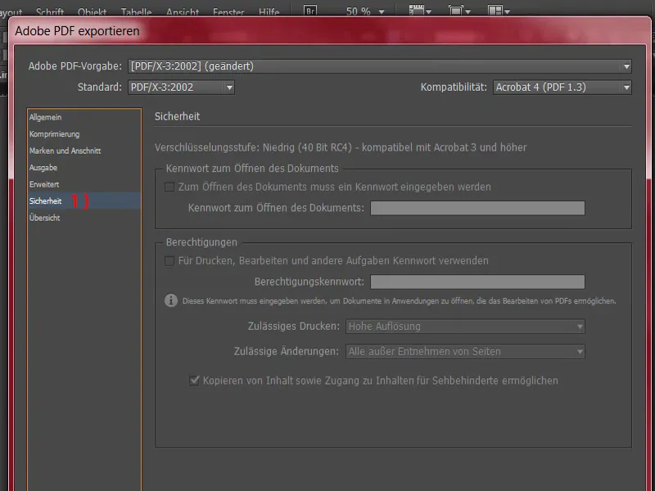This screenshot has width=655, height=491.
Task: Select the Sicherheit category
Action: tap(84, 200)
